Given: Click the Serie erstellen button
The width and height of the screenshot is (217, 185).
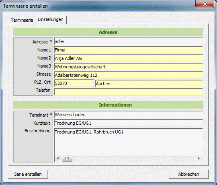Looking at the screenshot, I should point(28,174).
